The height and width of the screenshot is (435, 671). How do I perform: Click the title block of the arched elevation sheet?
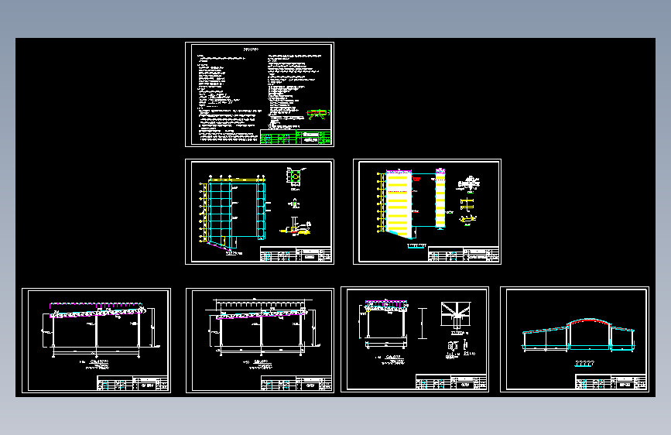click(611, 382)
